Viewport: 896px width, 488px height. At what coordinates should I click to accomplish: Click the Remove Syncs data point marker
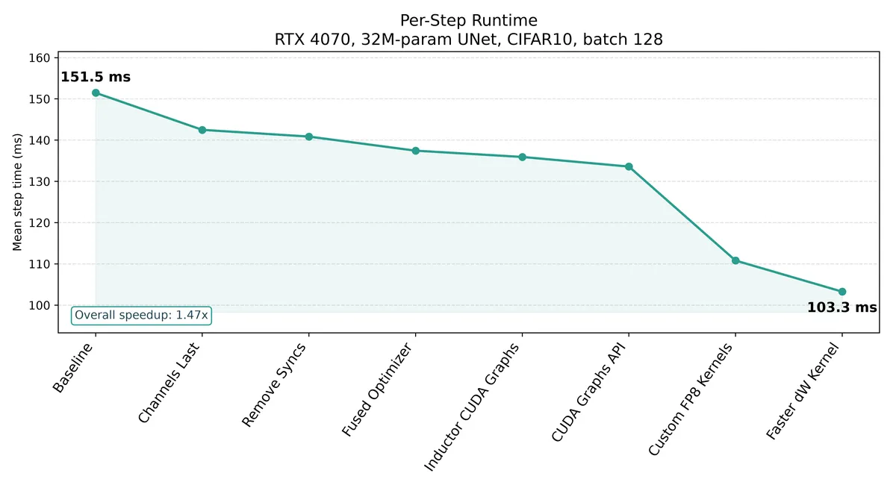pos(309,137)
